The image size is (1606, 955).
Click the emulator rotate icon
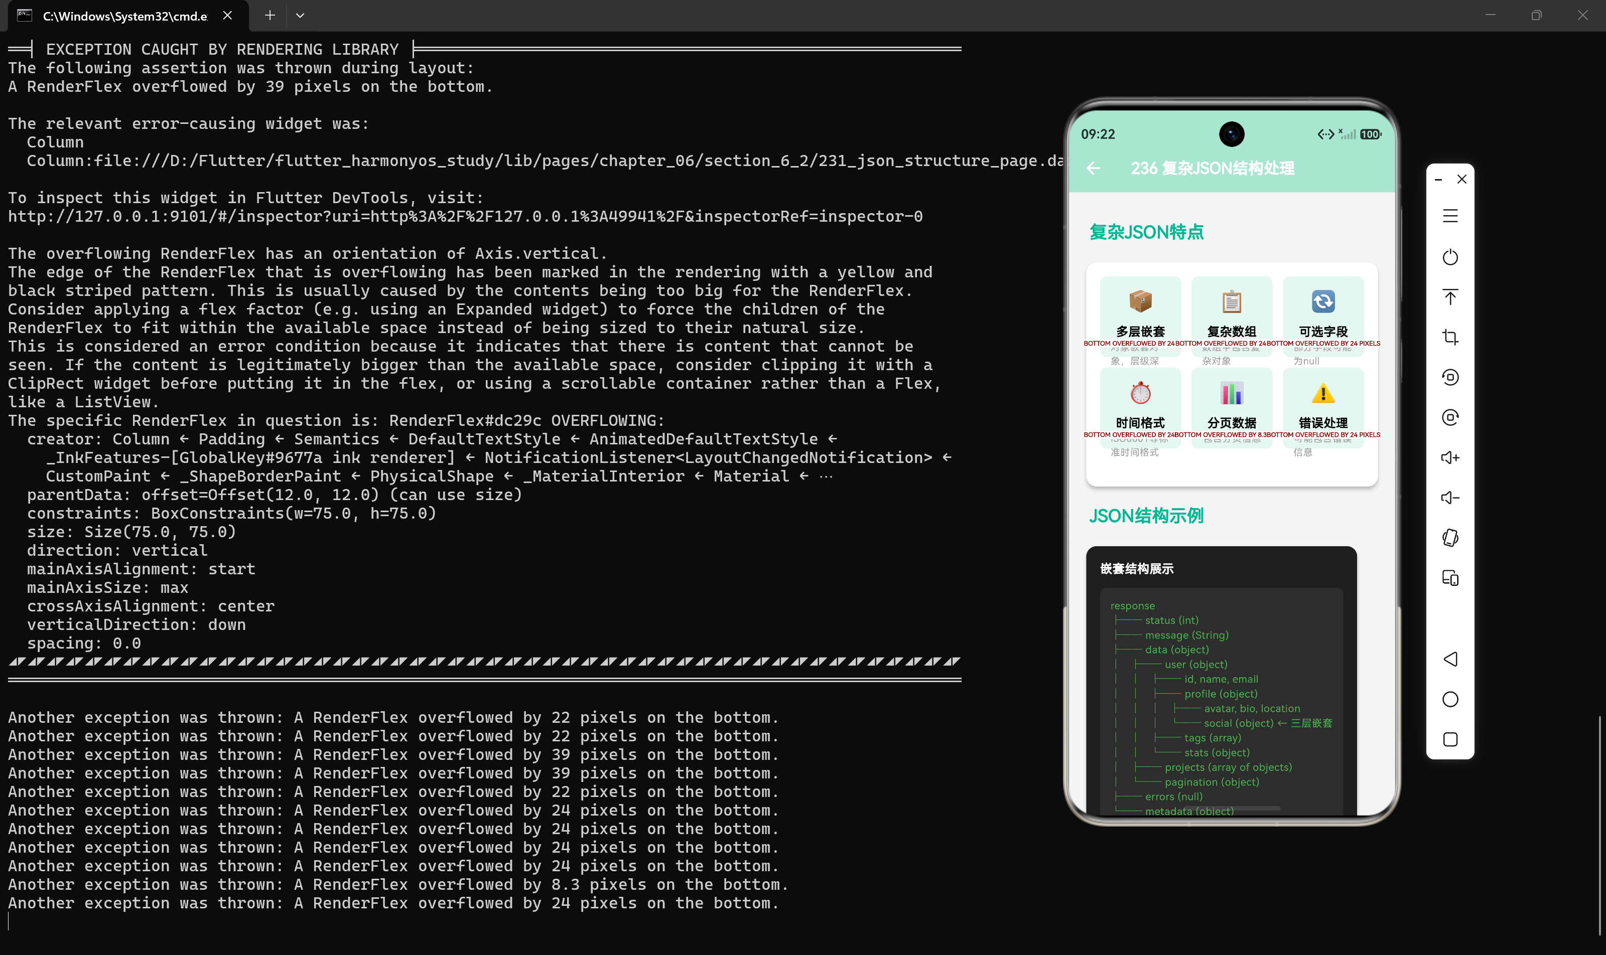click(1450, 377)
